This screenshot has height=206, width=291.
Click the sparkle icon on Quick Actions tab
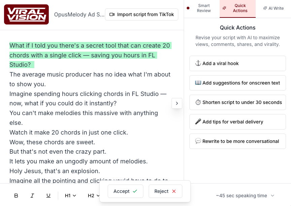point(224,8)
